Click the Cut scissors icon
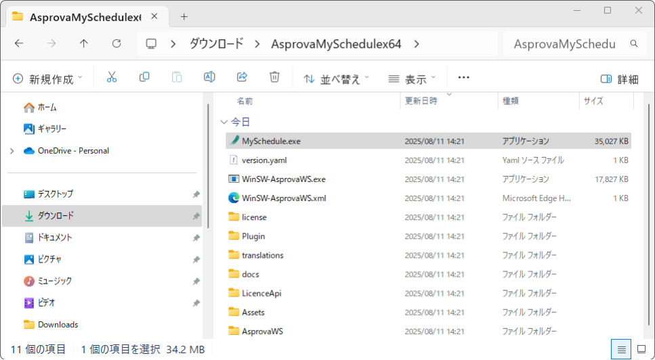 [x=112, y=78]
